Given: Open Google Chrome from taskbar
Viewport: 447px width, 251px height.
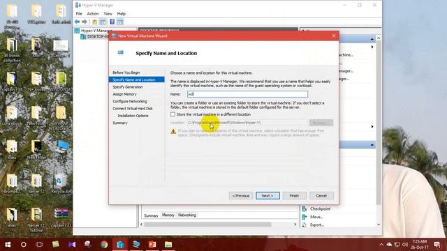Looking at the screenshot, I should tap(104, 245).
